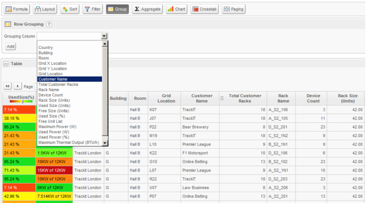Open the Layout options
The height and width of the screenshot is (203, 366).
click(x=45, y=9)
